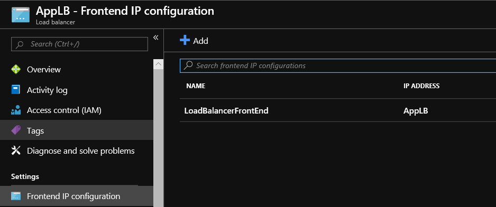
Task: Click the magnifier icon in sidebar search
Action: [20, 44]
